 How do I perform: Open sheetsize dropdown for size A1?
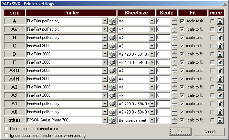[152, 104]
